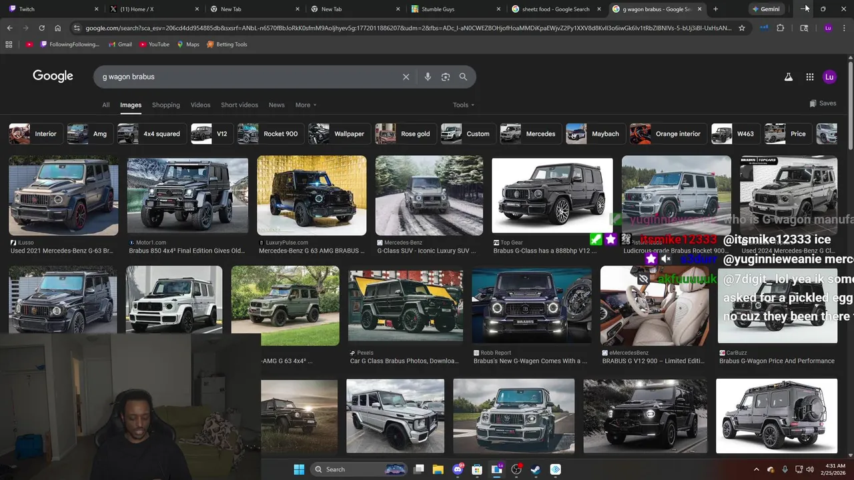Open Search Labs flask icon
The width and height of the screenshot is (854, 480).
coord(789,77)
